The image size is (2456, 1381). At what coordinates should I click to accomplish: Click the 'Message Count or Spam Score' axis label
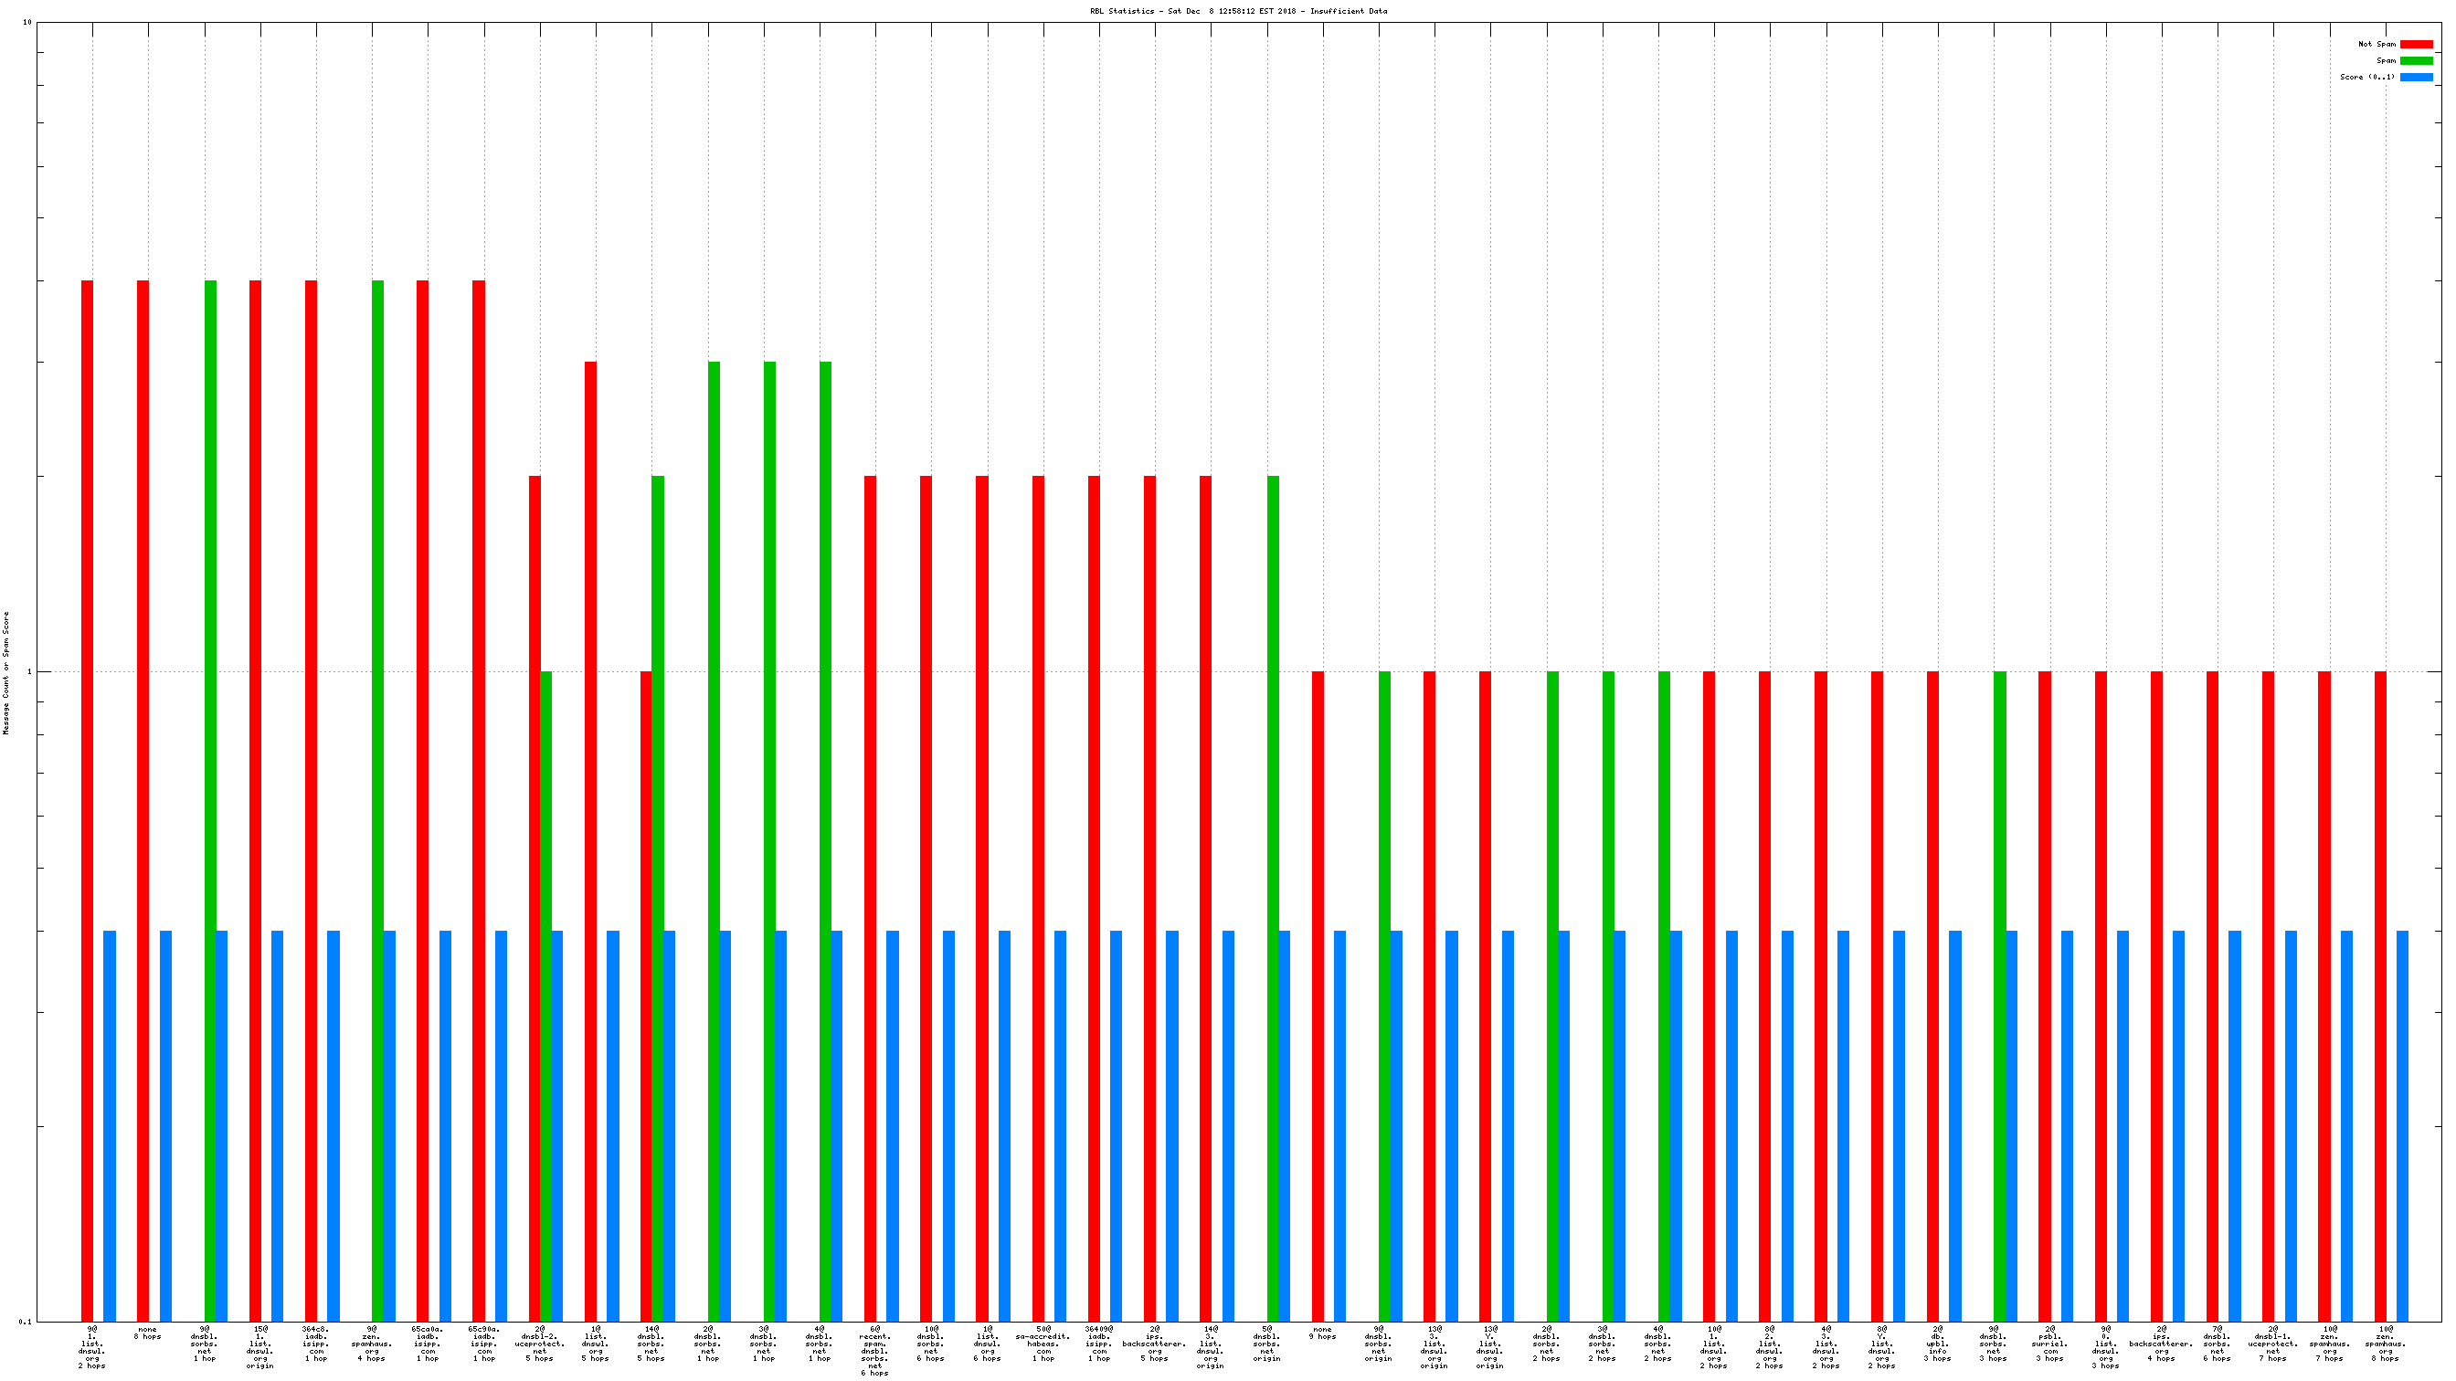[5, 673]
